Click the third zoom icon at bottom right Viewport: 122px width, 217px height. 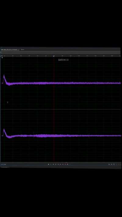[114, 164]
